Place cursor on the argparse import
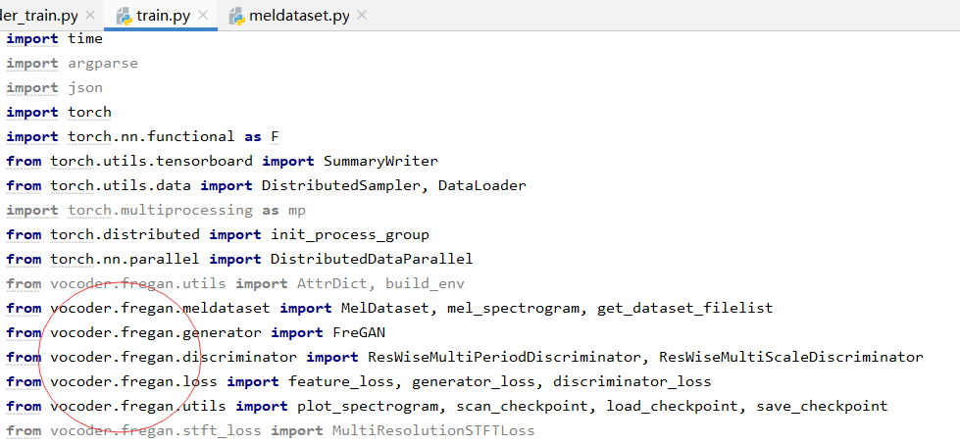Image resolution: width=960 pixels, height=445 pixels. (x=103, y=63)
